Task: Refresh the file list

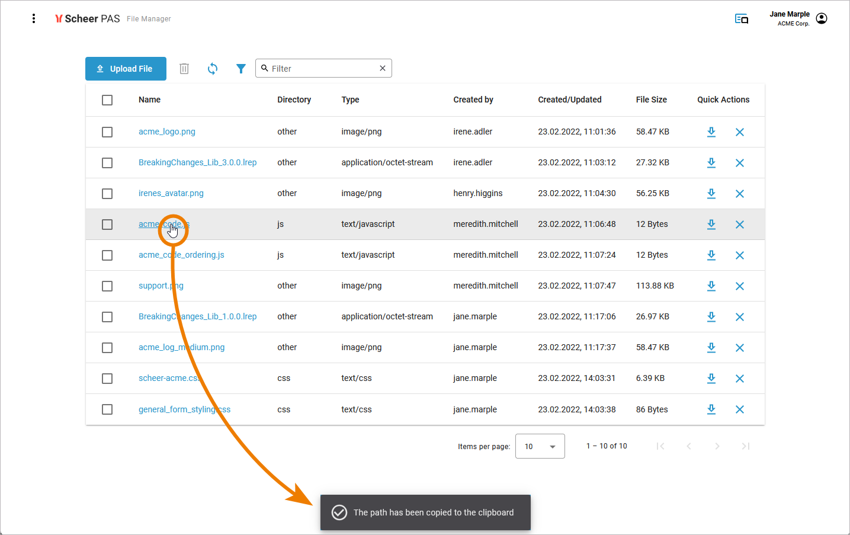Action: (x=213, y=69)
